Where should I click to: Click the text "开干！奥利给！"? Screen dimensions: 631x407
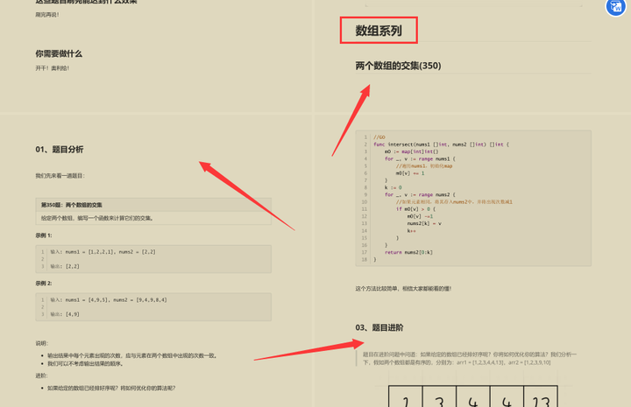point(53,68)
